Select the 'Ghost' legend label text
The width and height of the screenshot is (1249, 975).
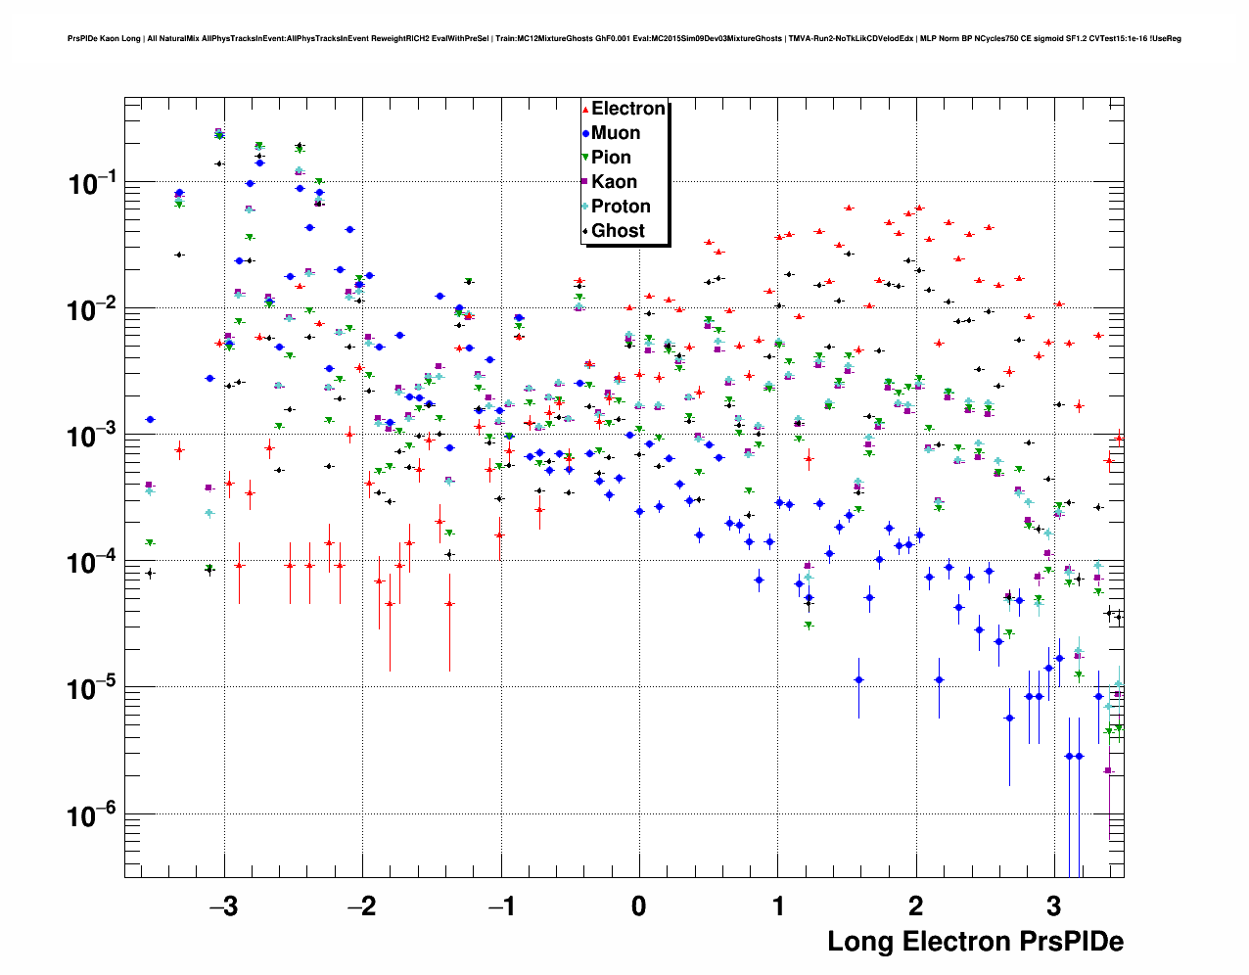click(x=618, y=231)
